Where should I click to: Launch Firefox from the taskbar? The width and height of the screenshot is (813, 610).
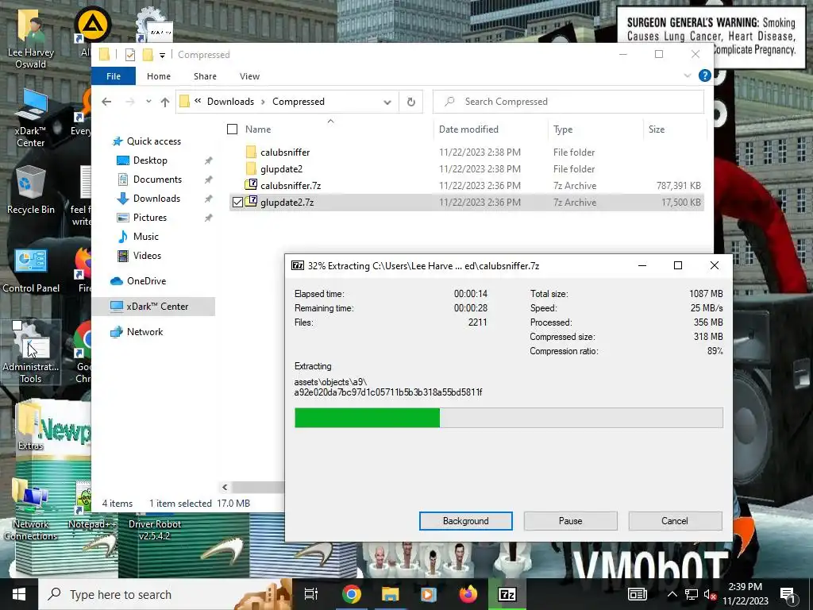pyautogui.click(x=468, y=594)
